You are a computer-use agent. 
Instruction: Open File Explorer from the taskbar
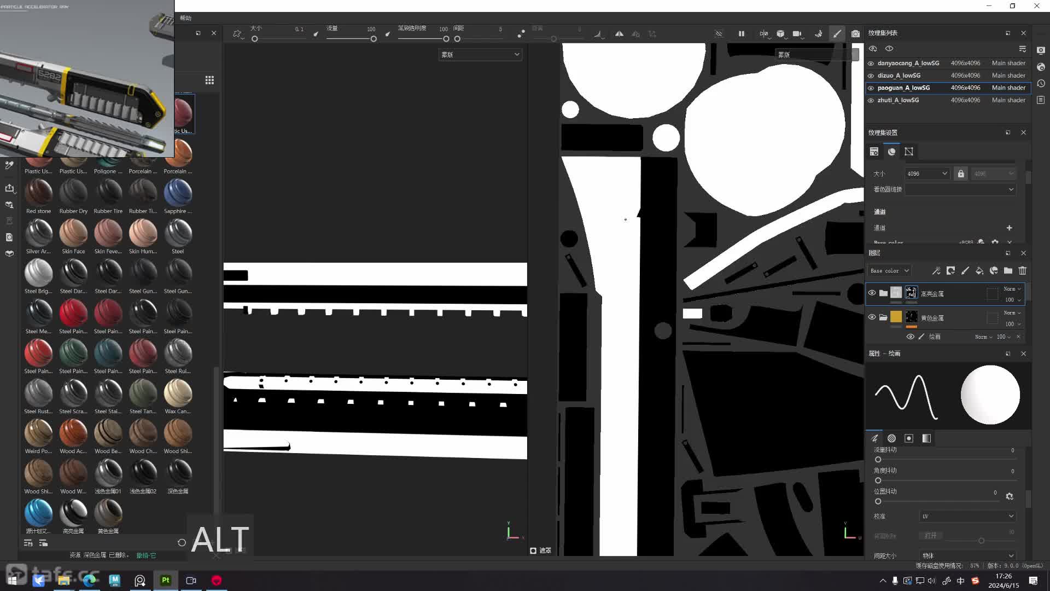click(x=63, y=580)
